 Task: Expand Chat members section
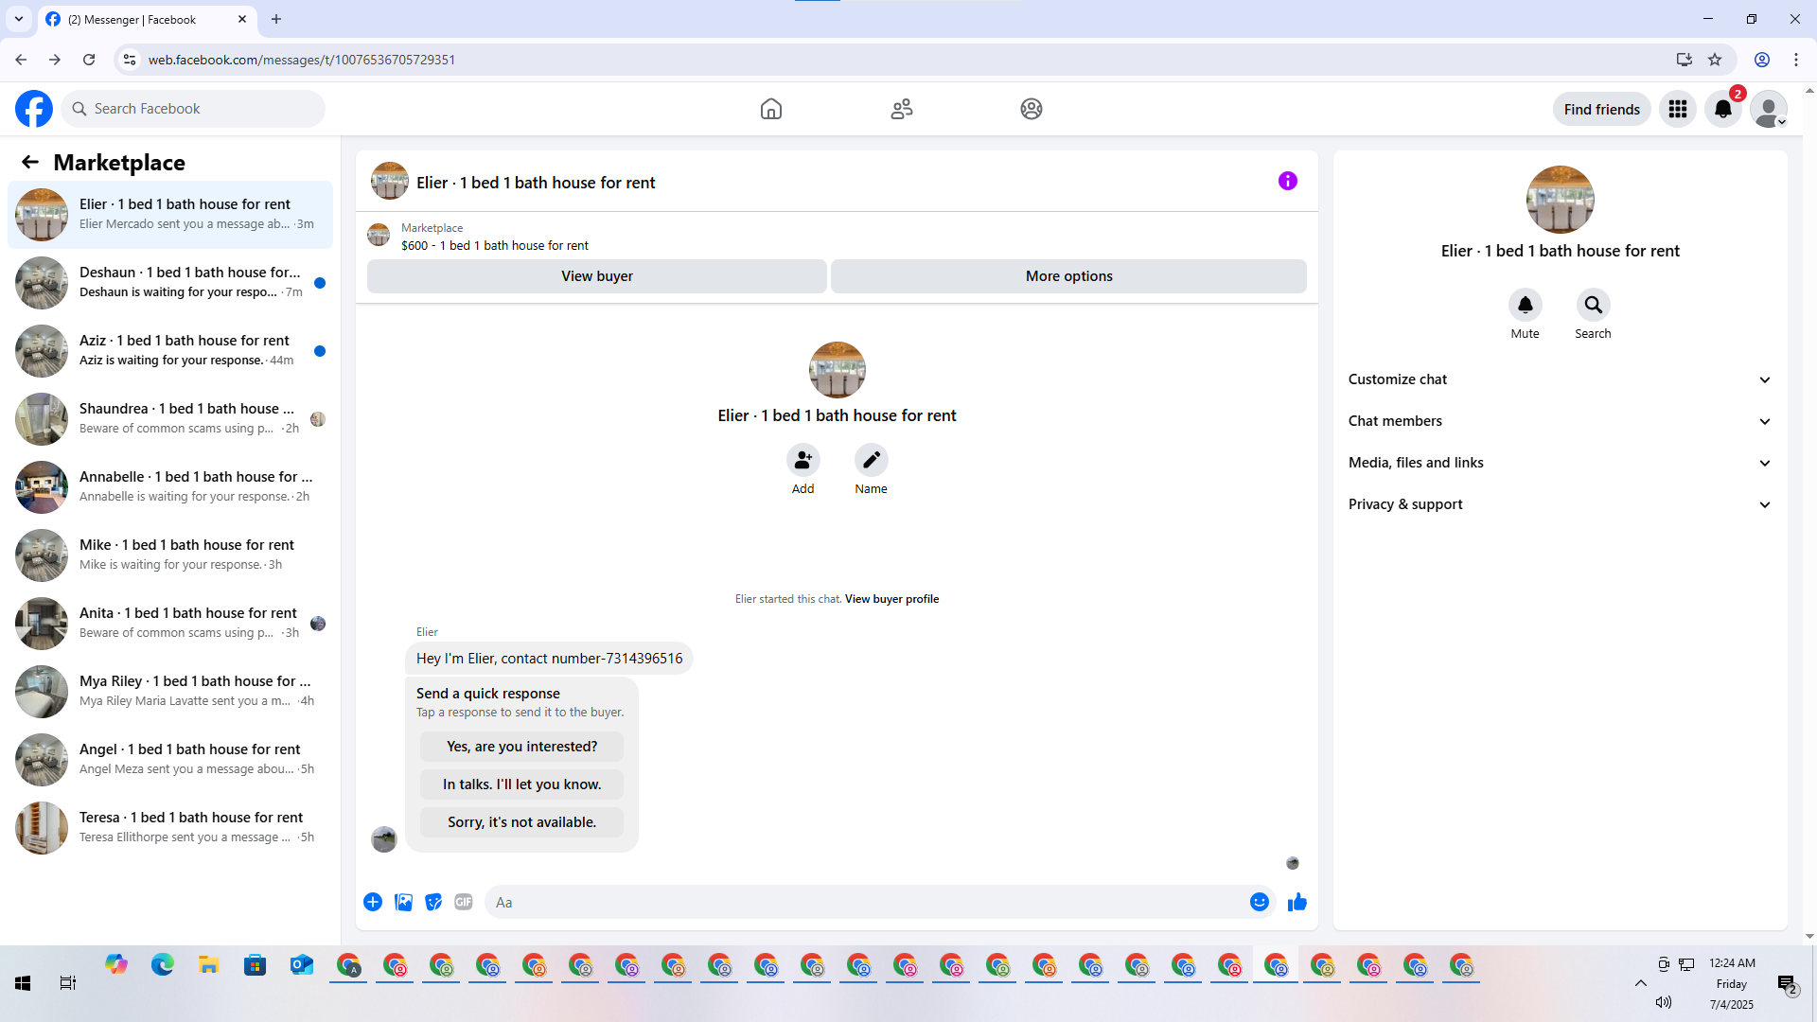(x=1559, y=421)
